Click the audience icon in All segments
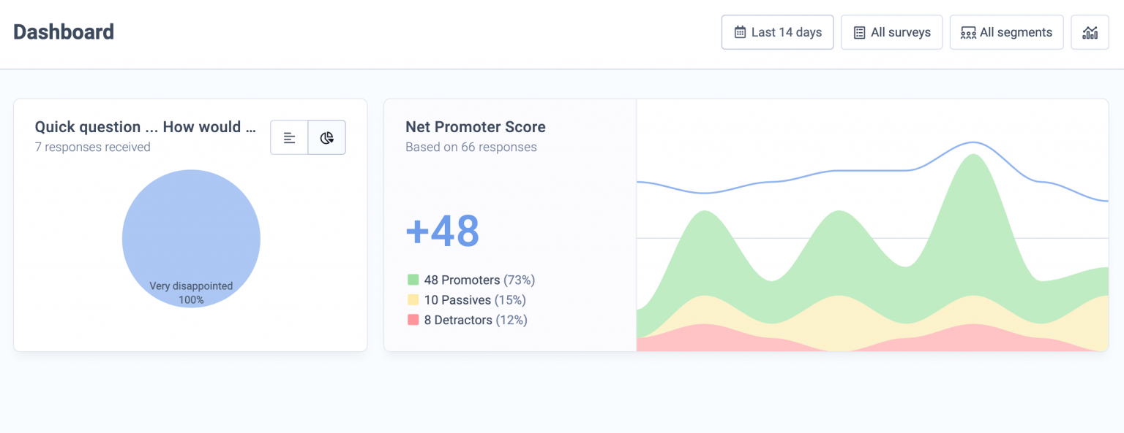 (968, 32)
